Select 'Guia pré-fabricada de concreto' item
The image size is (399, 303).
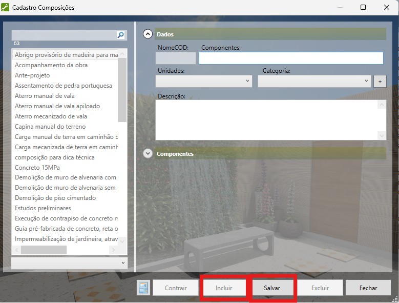(65, 229)
